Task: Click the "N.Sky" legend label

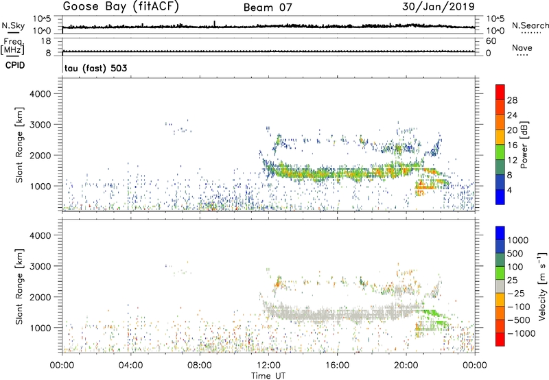Action: [x=13, y=25]
